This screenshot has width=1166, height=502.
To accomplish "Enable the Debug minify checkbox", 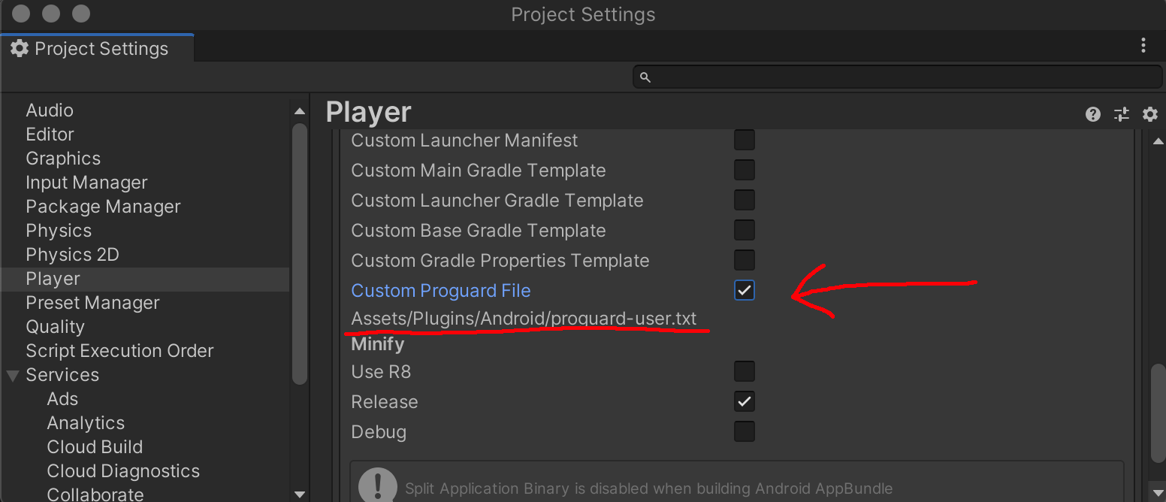I will [x=745, y=431].
